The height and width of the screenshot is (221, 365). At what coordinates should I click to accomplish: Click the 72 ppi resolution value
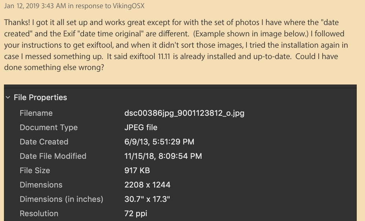click(x=135, y=214)
